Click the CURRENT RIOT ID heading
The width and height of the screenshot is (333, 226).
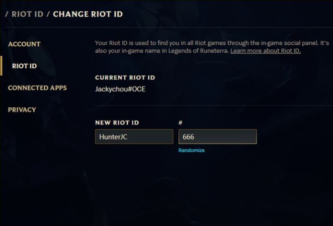[x=125, y=78]
